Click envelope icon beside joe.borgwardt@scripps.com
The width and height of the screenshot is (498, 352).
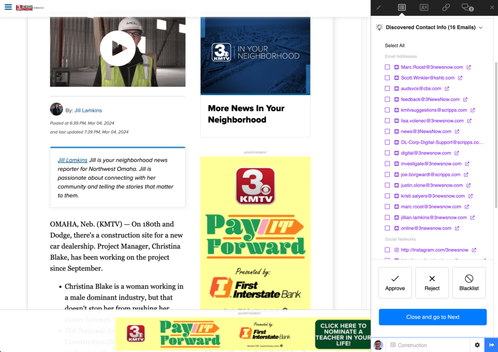point(396,175)
